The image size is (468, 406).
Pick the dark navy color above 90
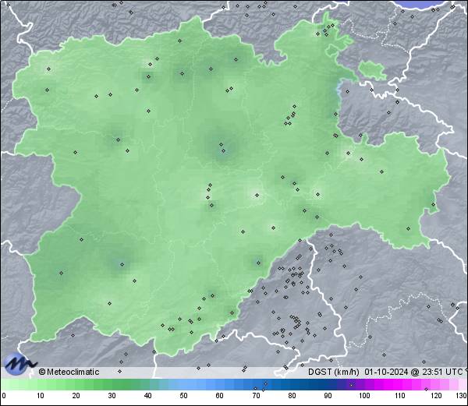click(x=328, y=385)
